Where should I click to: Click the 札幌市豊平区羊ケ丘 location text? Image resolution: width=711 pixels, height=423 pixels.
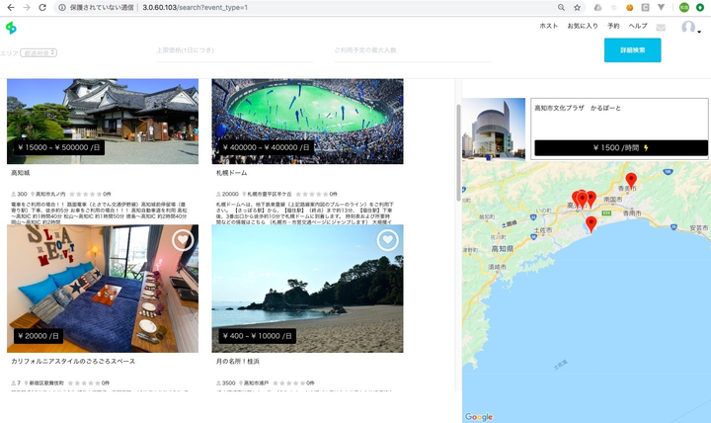coord(270,194)
